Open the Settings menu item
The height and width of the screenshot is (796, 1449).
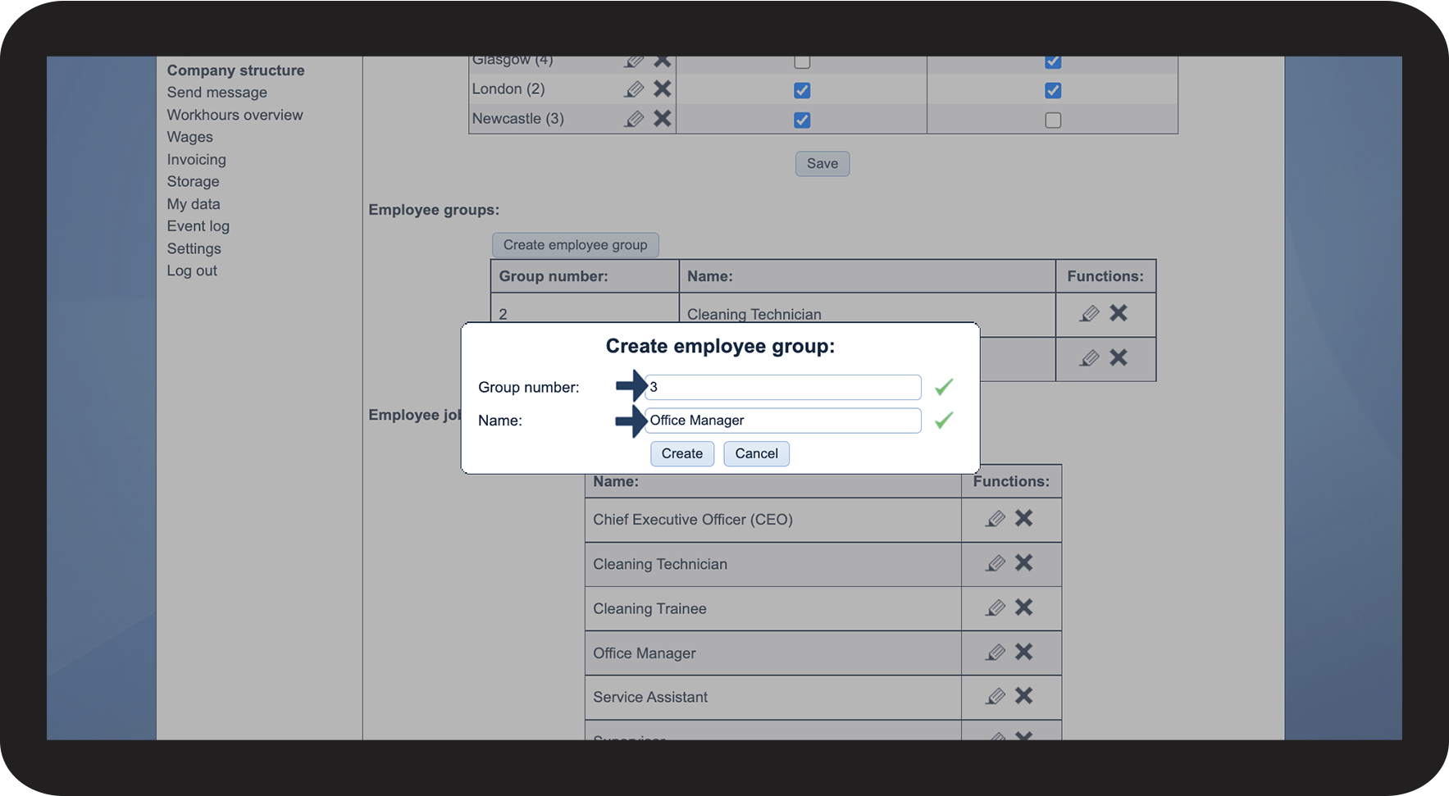(x=194, y=248)
